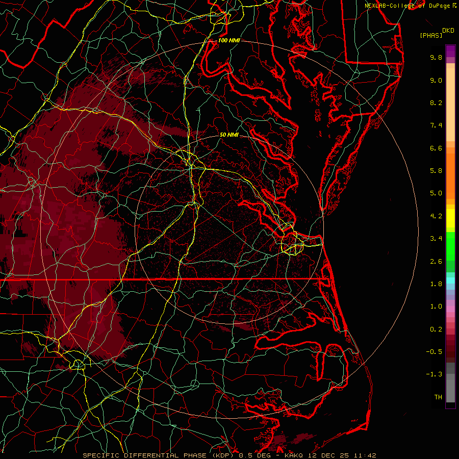This screenshot has height=459, width=459.
Task: Click the 12 DEC 25 date stamp
Action: pyautogui.click(x=329, y=455)
